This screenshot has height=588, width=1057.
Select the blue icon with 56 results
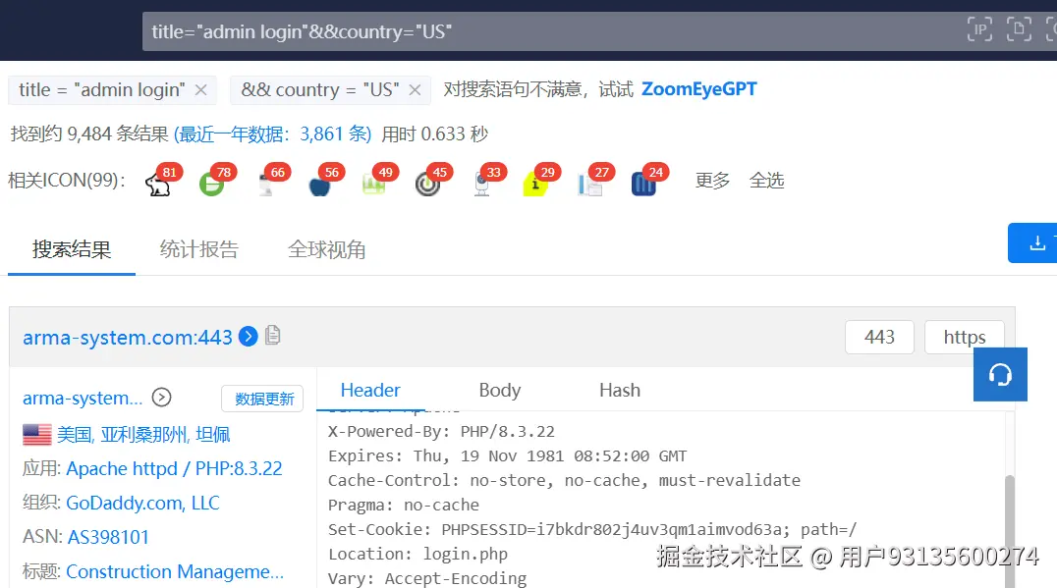tap(319, 184)
